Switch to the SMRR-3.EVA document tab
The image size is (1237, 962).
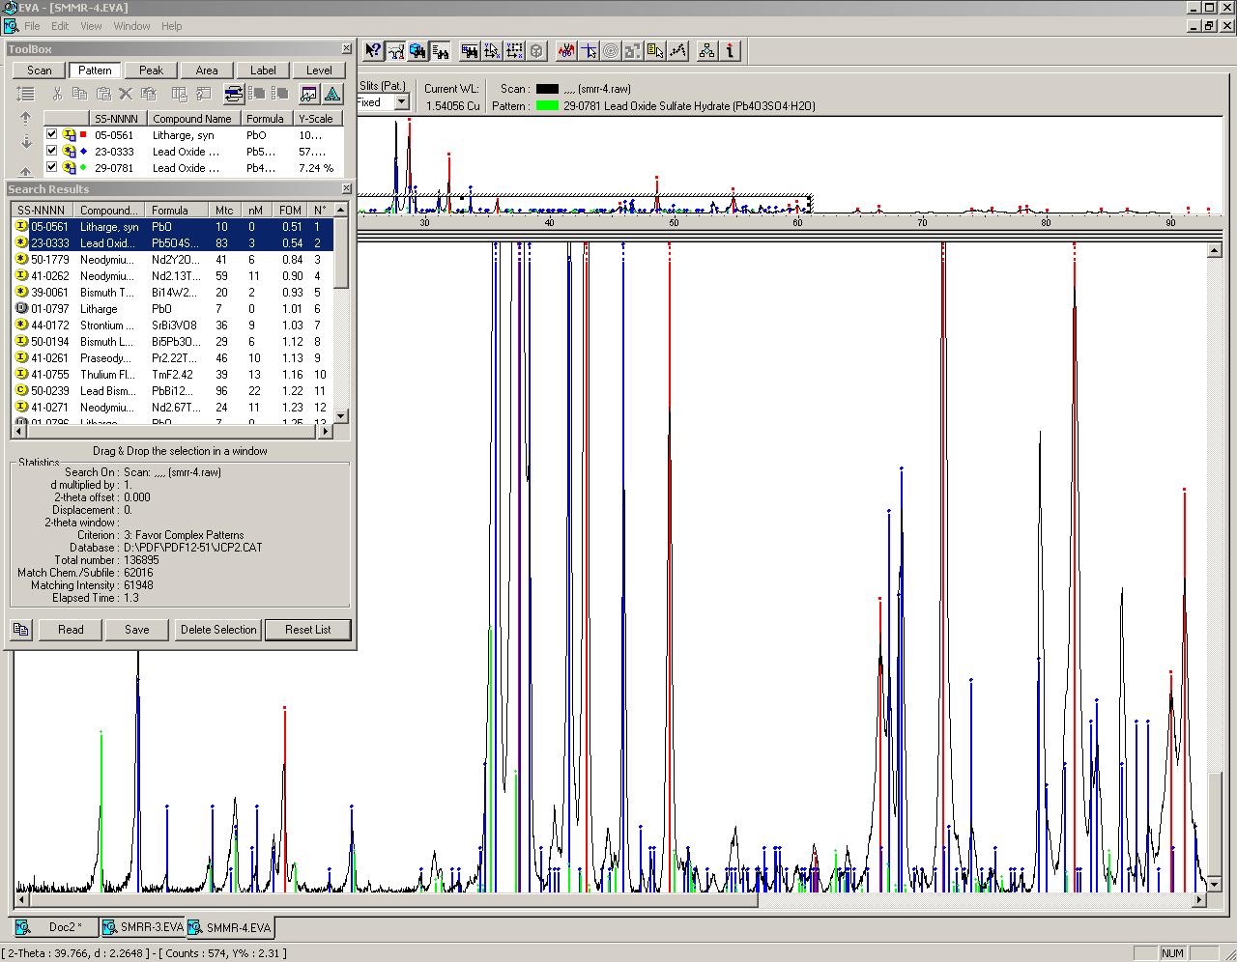click(143, 927)
